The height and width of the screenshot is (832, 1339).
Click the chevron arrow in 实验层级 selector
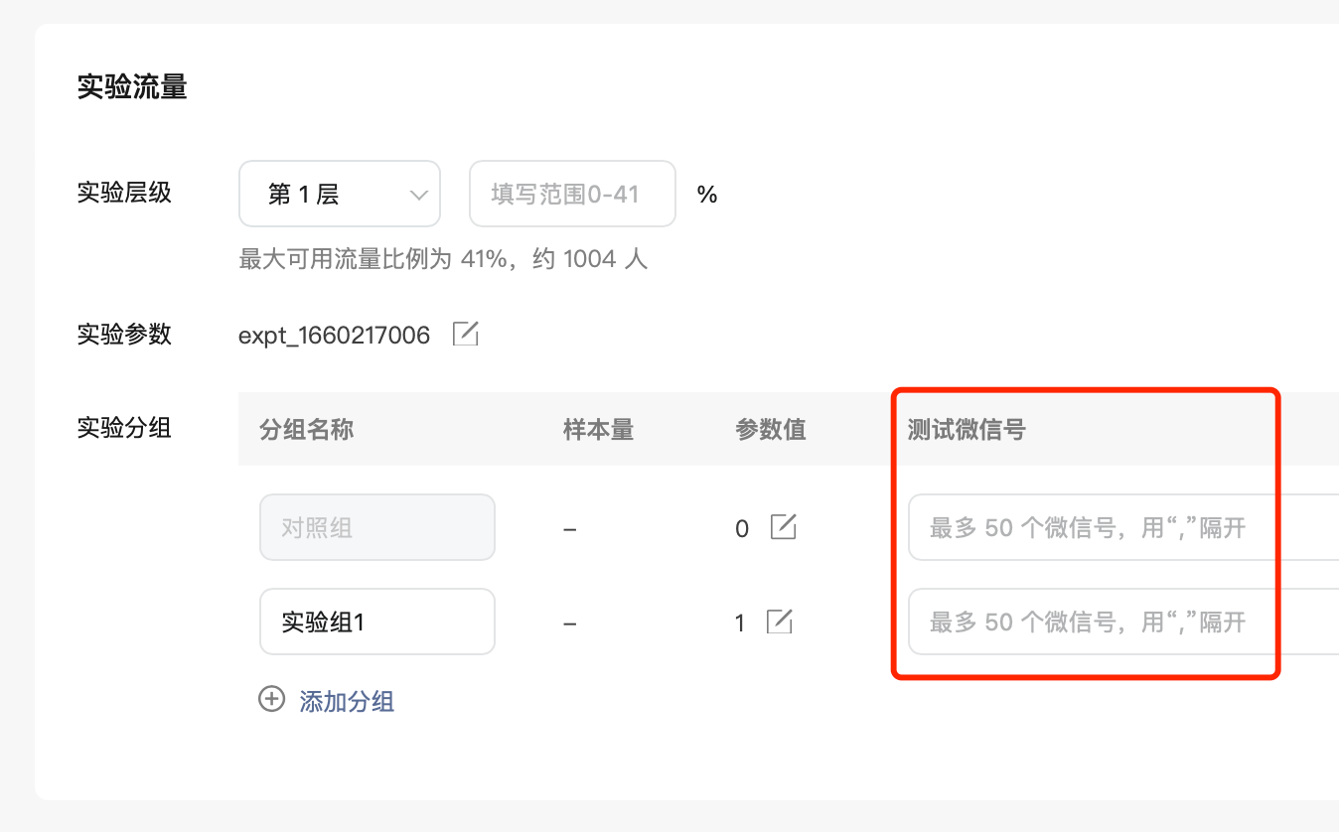point(419,195)
